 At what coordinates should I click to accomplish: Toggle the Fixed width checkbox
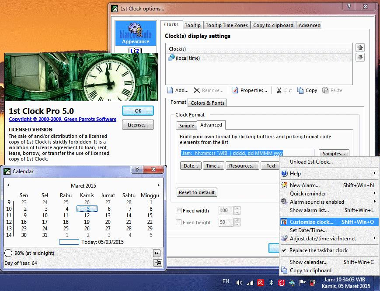178,211
